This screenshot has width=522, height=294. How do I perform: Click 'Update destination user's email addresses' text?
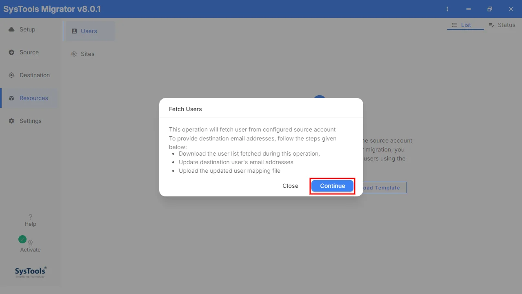click(236, 162)
